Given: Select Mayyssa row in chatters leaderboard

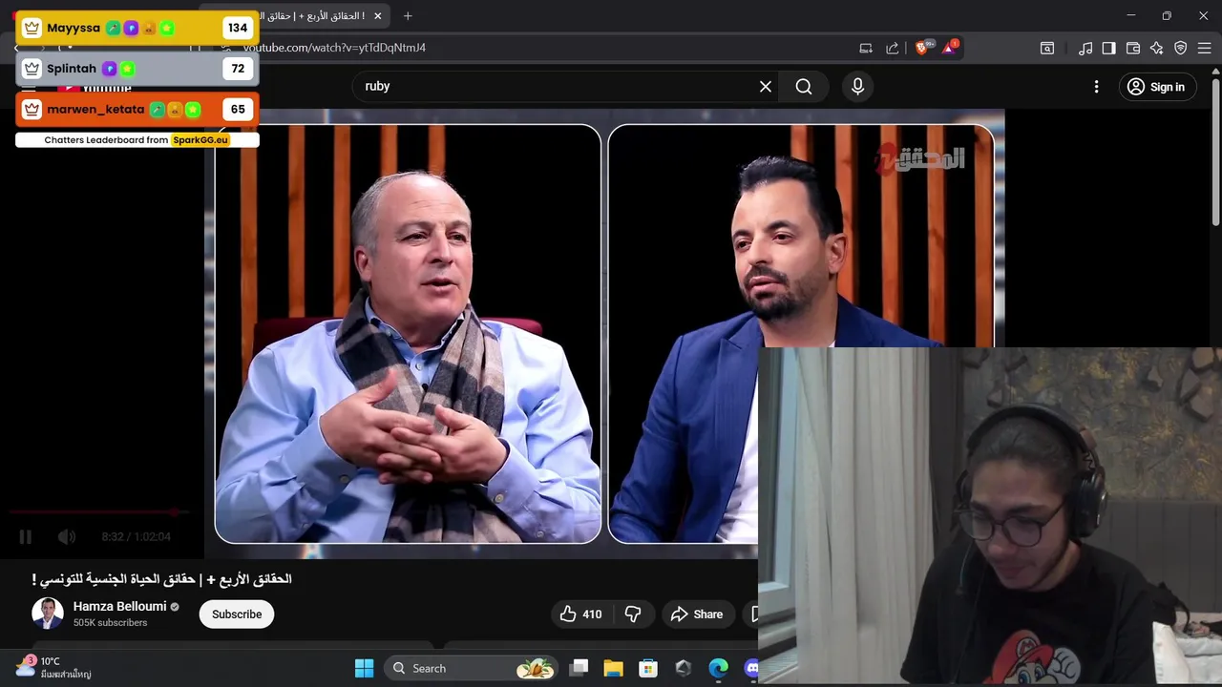Looking at the screenshot, I should coord(137,28).
